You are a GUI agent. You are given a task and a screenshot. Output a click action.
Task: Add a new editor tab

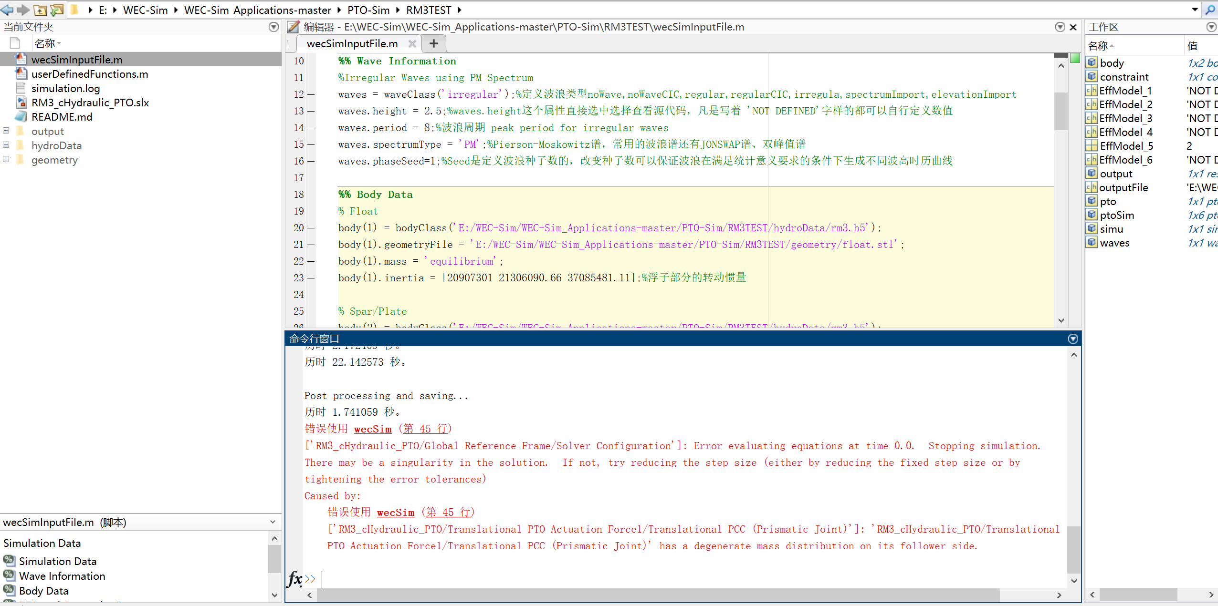tap(433, 44)
